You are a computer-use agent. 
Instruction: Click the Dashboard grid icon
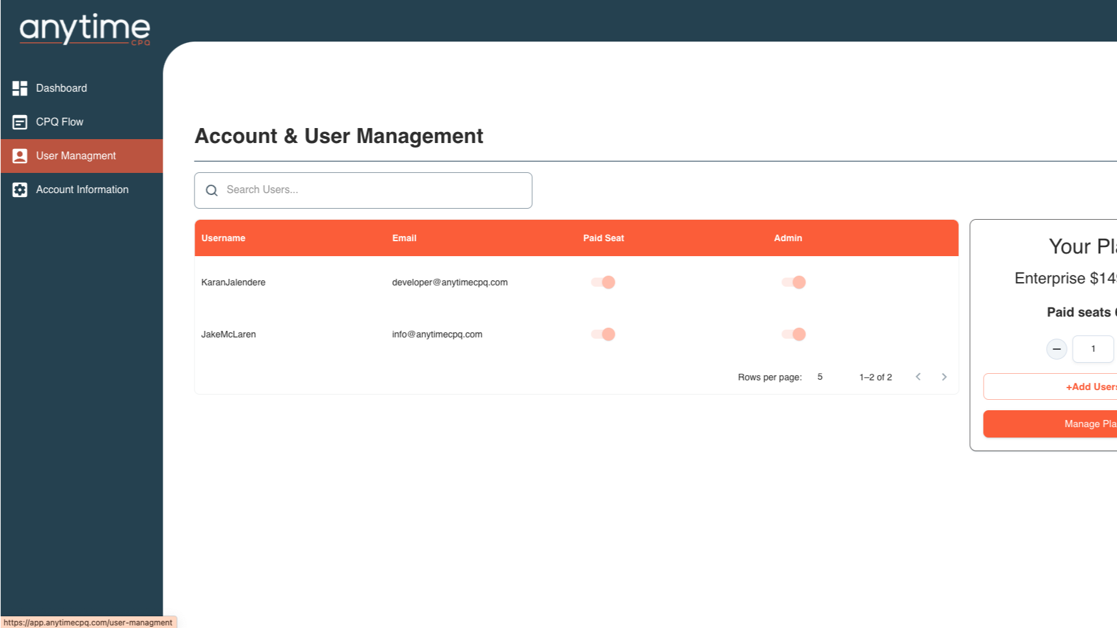(x=20, y=88)
